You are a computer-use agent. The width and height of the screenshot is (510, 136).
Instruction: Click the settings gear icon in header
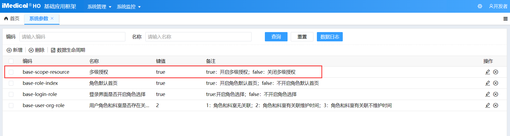pyautogui.click(x=480, y=6)
